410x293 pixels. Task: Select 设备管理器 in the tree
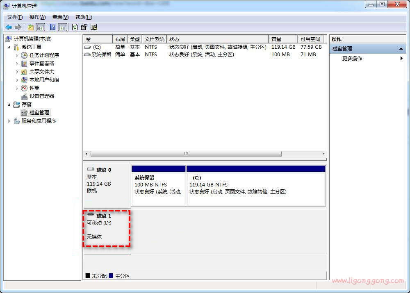[41, 96]
